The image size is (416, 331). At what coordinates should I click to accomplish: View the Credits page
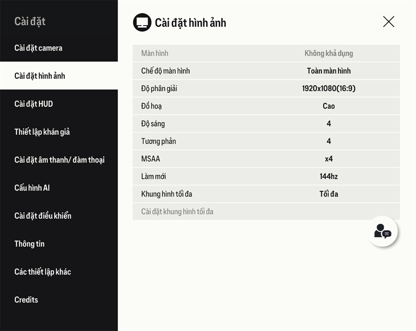point(26,300)
